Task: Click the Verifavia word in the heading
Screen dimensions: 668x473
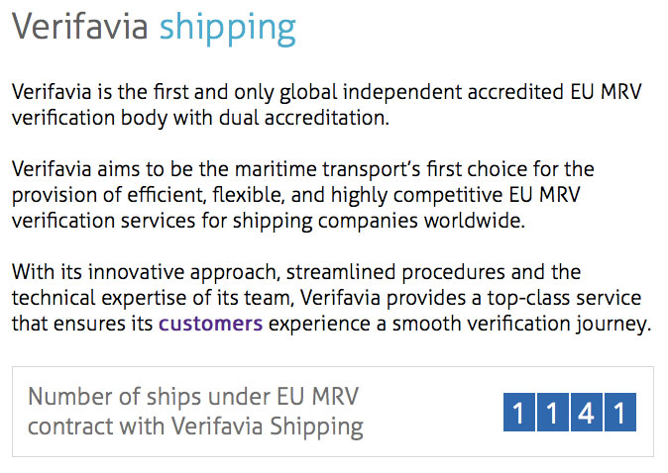Action: 81,28
